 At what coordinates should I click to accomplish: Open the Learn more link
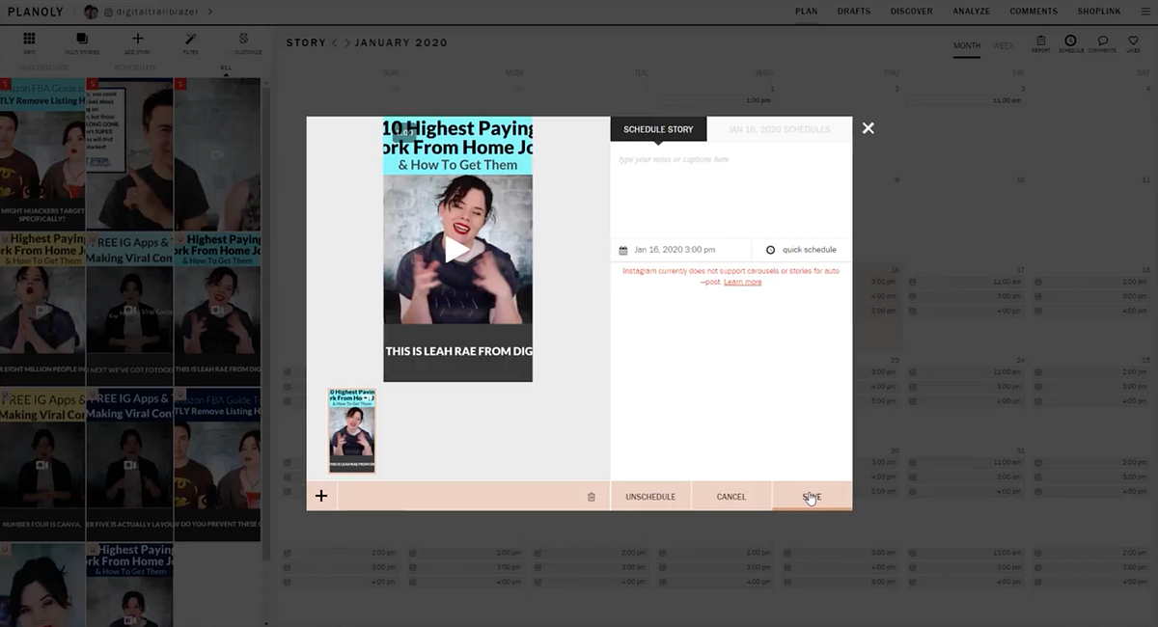tap(742, 282)
